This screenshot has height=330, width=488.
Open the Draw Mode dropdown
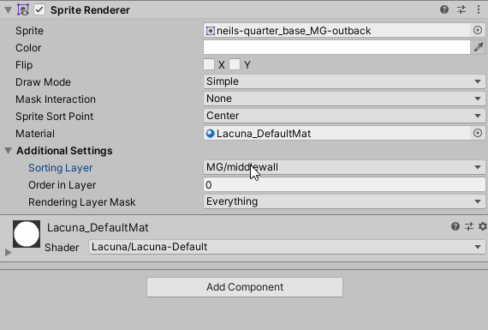click(344, 81)
